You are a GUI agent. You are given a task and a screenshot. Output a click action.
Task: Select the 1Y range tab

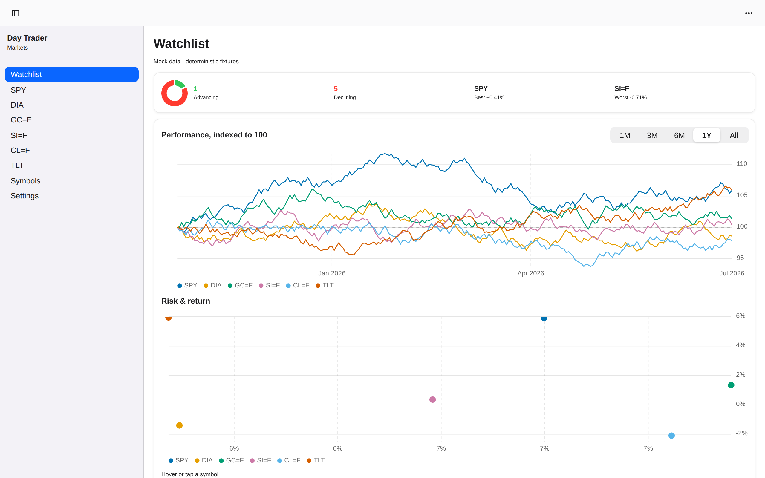tap(706, 135)
